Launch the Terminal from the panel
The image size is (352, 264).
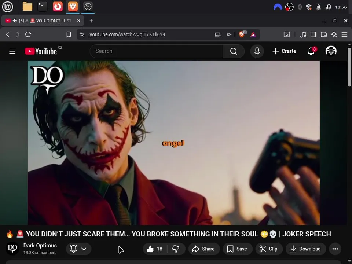[x=43, y=7]
